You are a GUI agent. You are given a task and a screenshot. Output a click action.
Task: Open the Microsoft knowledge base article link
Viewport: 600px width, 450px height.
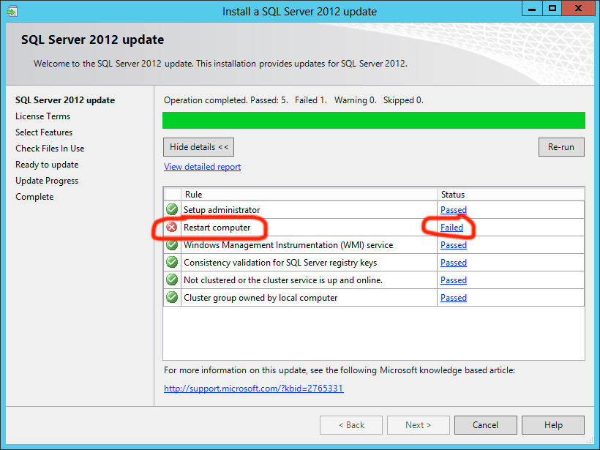point(253,389)
